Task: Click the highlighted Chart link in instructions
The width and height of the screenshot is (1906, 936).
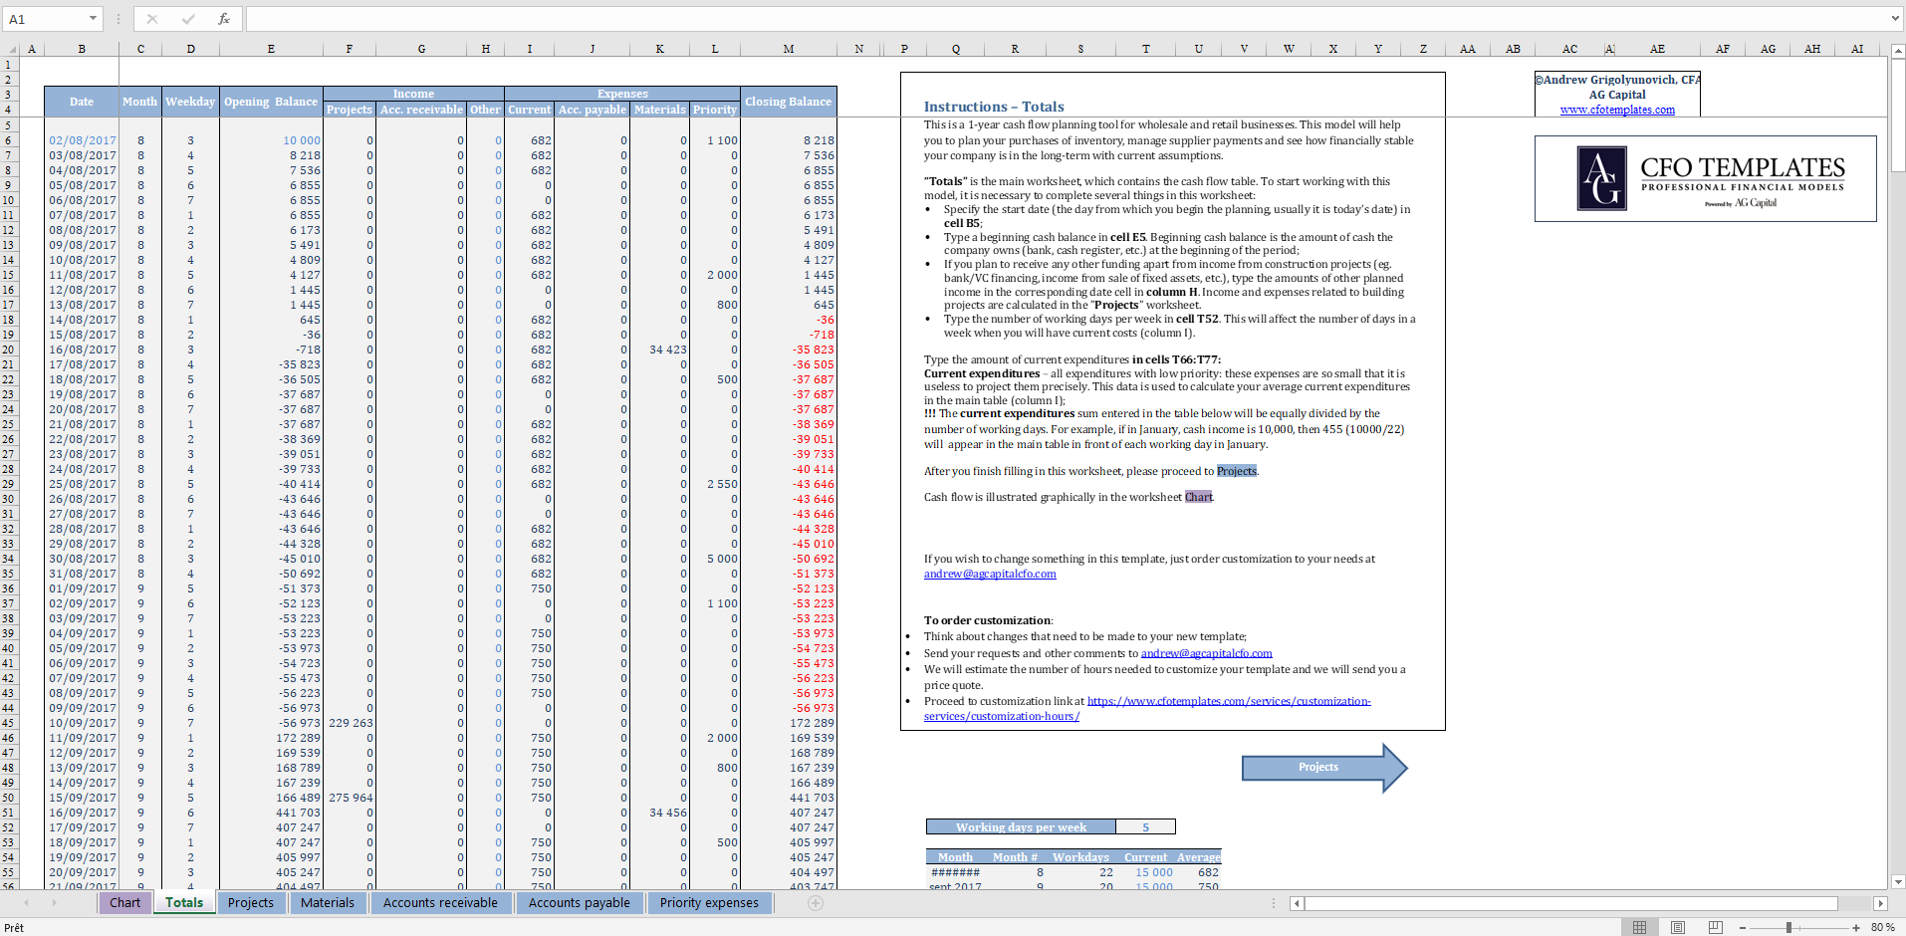Action: 1199,497
